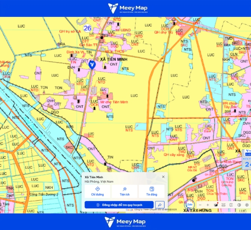Get directions with Chỉ đường
The height and width of the screenshot is (230, 251).
point(97,191)
